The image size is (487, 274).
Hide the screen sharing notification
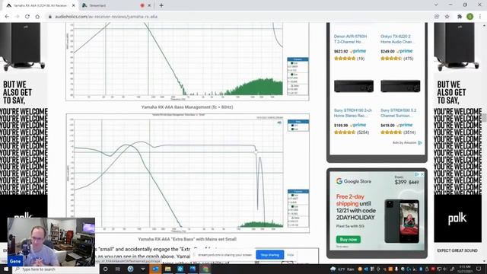[x=291, y=255]
